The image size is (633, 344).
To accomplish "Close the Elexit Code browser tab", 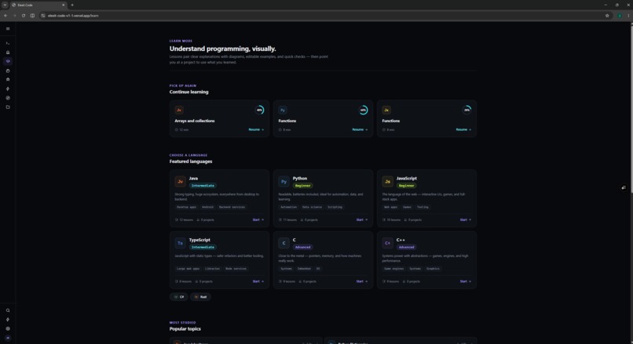I will point(64,5).
